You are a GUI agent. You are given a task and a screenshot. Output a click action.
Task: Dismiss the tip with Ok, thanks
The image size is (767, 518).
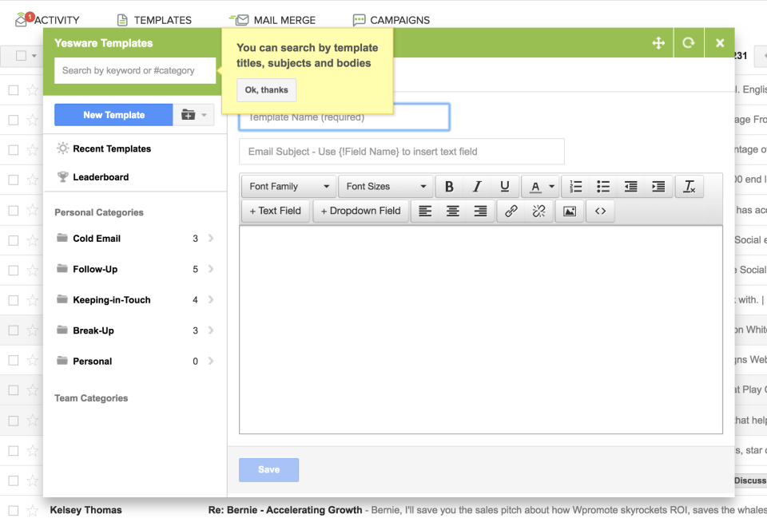(266, 90)
